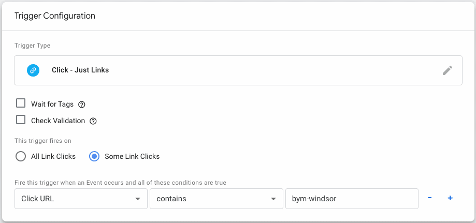Click the blue link trigger type icon
This screenshot has width=476, height=223.
pyautogui.click(x=33, y=70)
